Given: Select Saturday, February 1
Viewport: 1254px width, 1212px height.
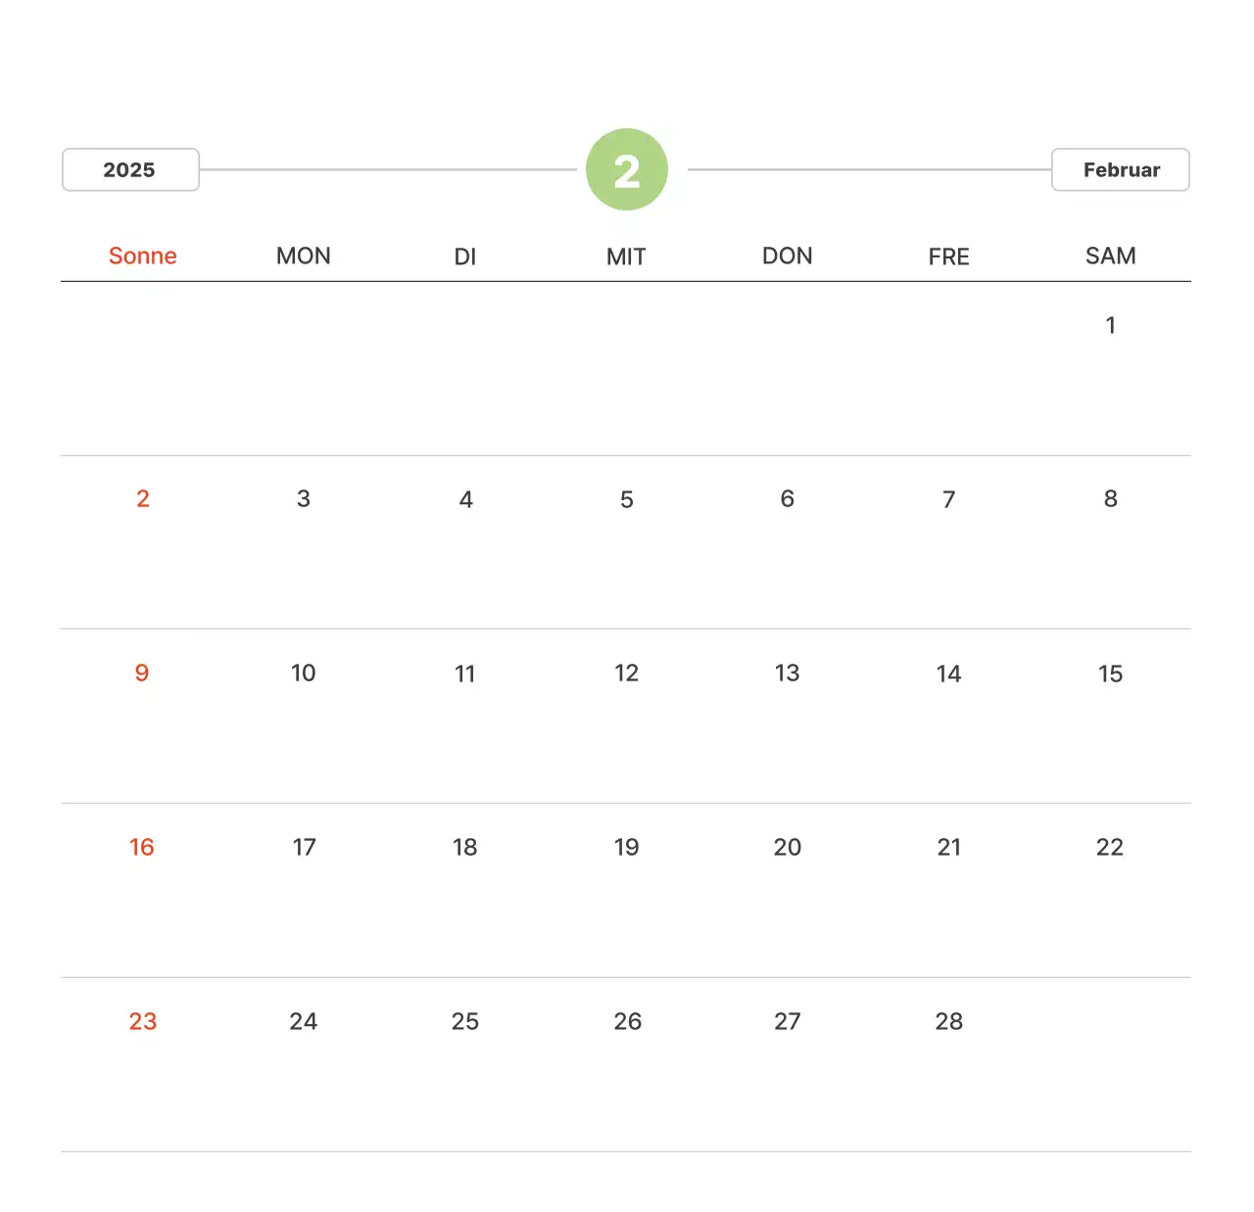Looking at the screenshot, I should (x=1110, y=325).
